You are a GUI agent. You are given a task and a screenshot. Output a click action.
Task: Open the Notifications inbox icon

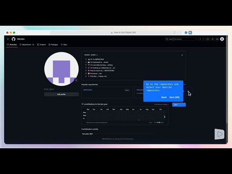coord(217,39)
